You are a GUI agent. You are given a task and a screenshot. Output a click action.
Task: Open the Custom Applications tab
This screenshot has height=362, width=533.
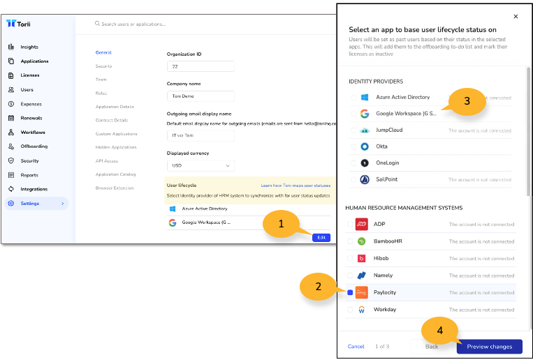[x=116, y=134]
